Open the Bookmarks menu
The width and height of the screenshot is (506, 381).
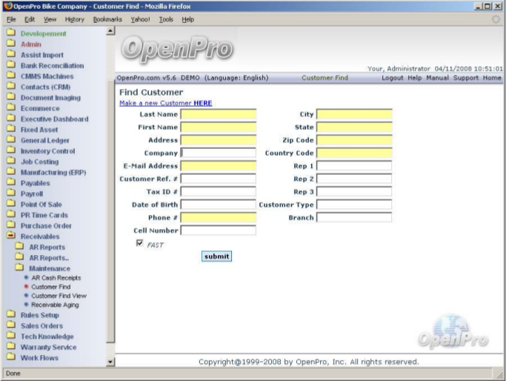point(108,19)
